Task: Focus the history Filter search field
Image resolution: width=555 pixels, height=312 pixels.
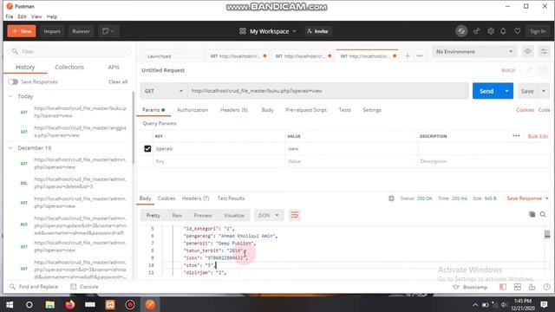Action: [x=69, y=52]
